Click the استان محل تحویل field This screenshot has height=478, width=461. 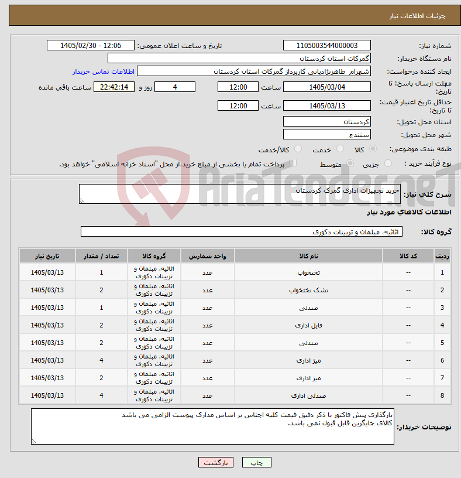326,122
